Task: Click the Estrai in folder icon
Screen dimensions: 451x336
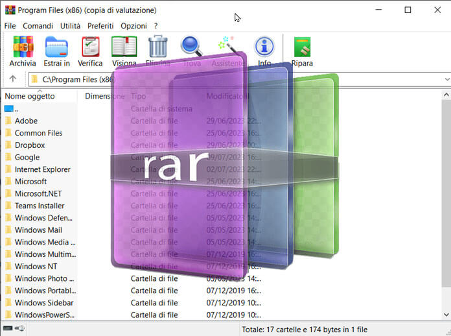Action: [56, 47]
